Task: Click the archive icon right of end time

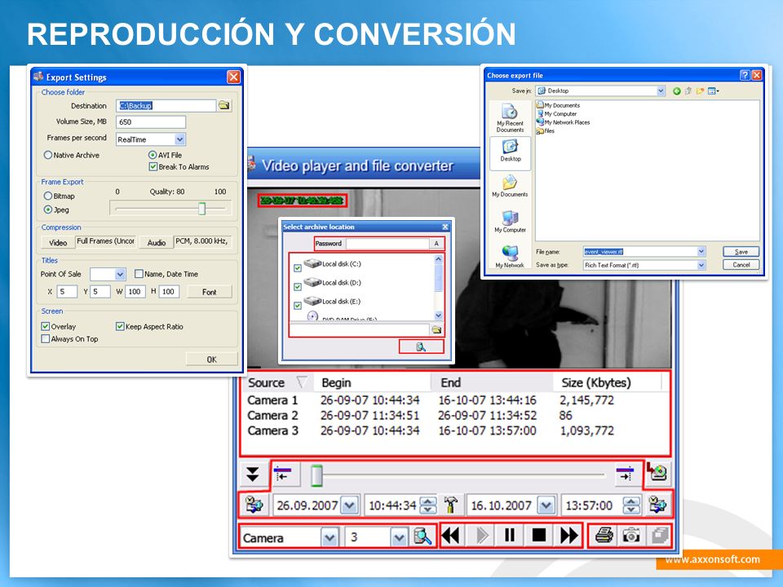Action: (x=657, y=505)
